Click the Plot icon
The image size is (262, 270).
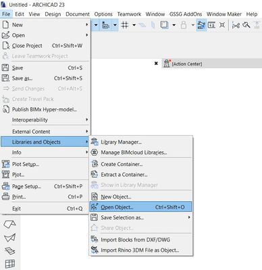coord(5,174)
